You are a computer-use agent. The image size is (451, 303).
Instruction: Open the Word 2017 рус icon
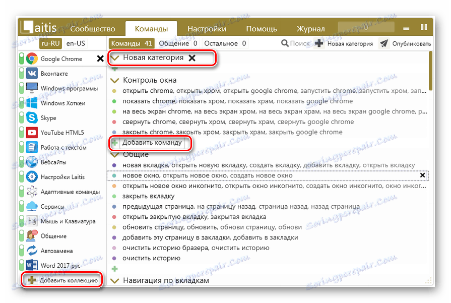[32, 265]
